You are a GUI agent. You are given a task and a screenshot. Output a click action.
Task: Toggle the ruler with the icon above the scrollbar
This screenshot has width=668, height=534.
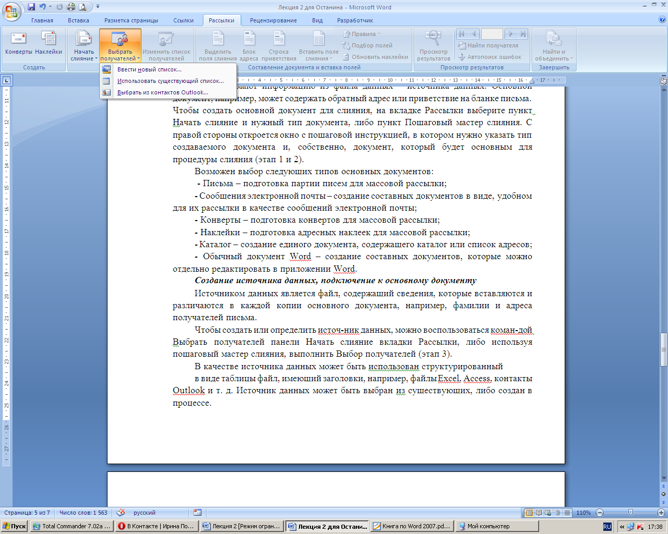[664, 81]
